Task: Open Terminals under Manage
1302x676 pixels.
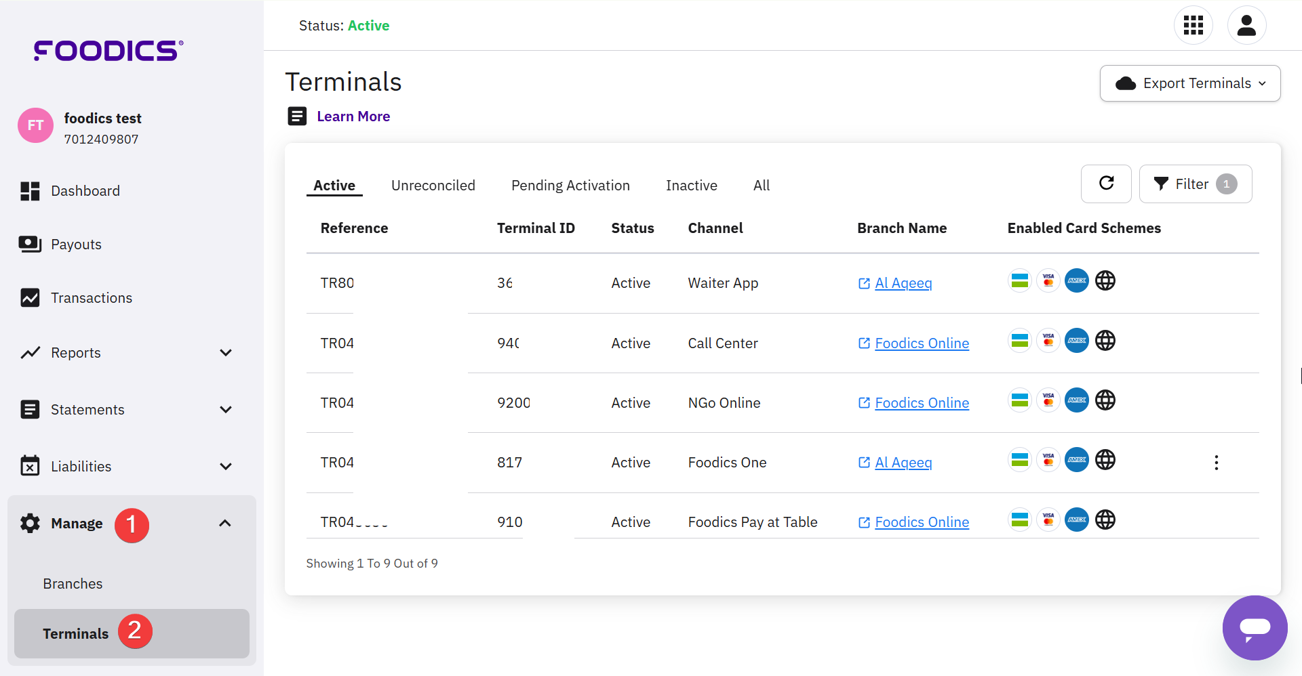Action: point(132,633)
